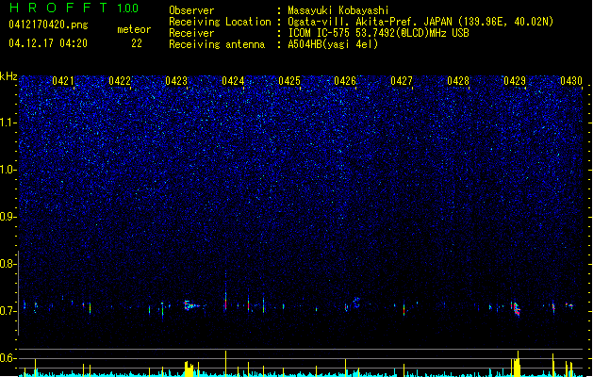Click the 0422 time marker

pos(120,81)
